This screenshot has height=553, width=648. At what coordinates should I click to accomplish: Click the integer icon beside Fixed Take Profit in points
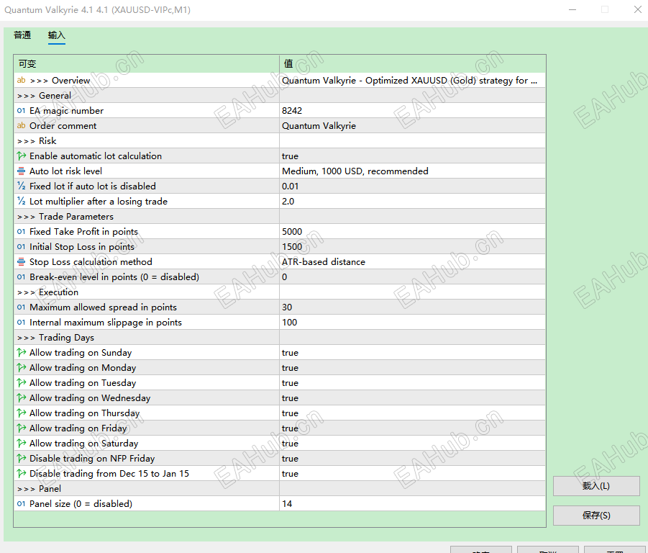pos(21,232)
